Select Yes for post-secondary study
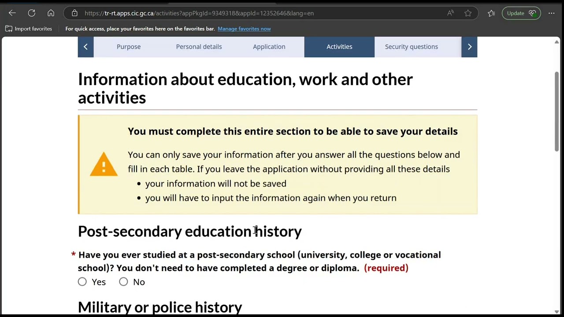 pos(82,282)
